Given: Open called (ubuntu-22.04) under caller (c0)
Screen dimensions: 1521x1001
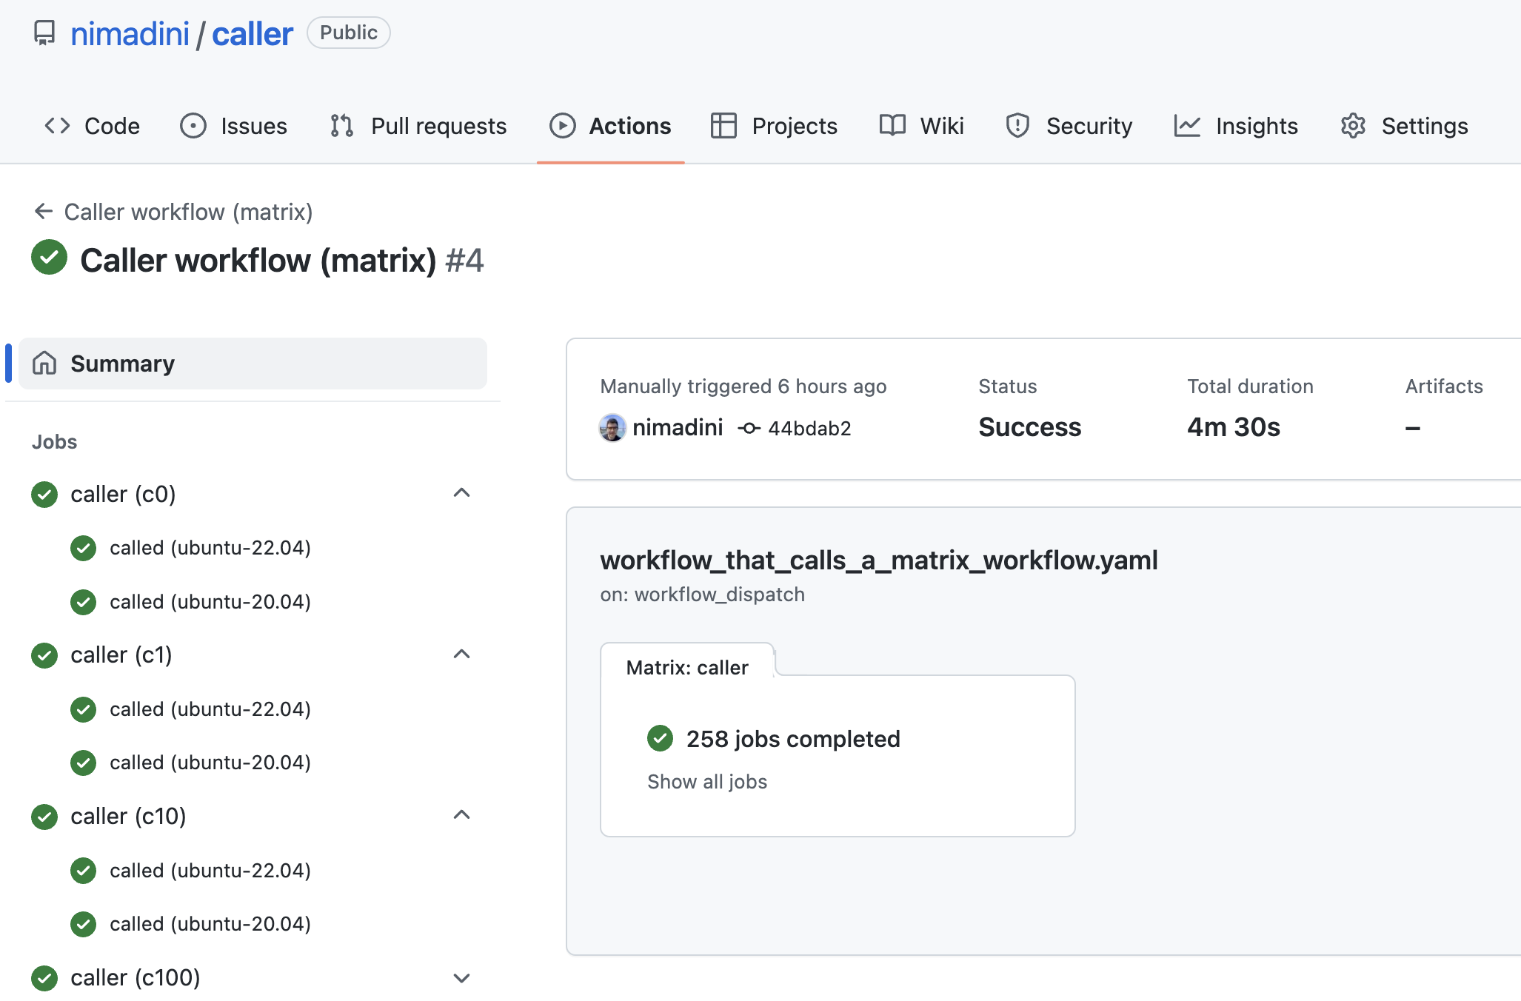Looking at the screenshot, I should [x=210, y=548].
